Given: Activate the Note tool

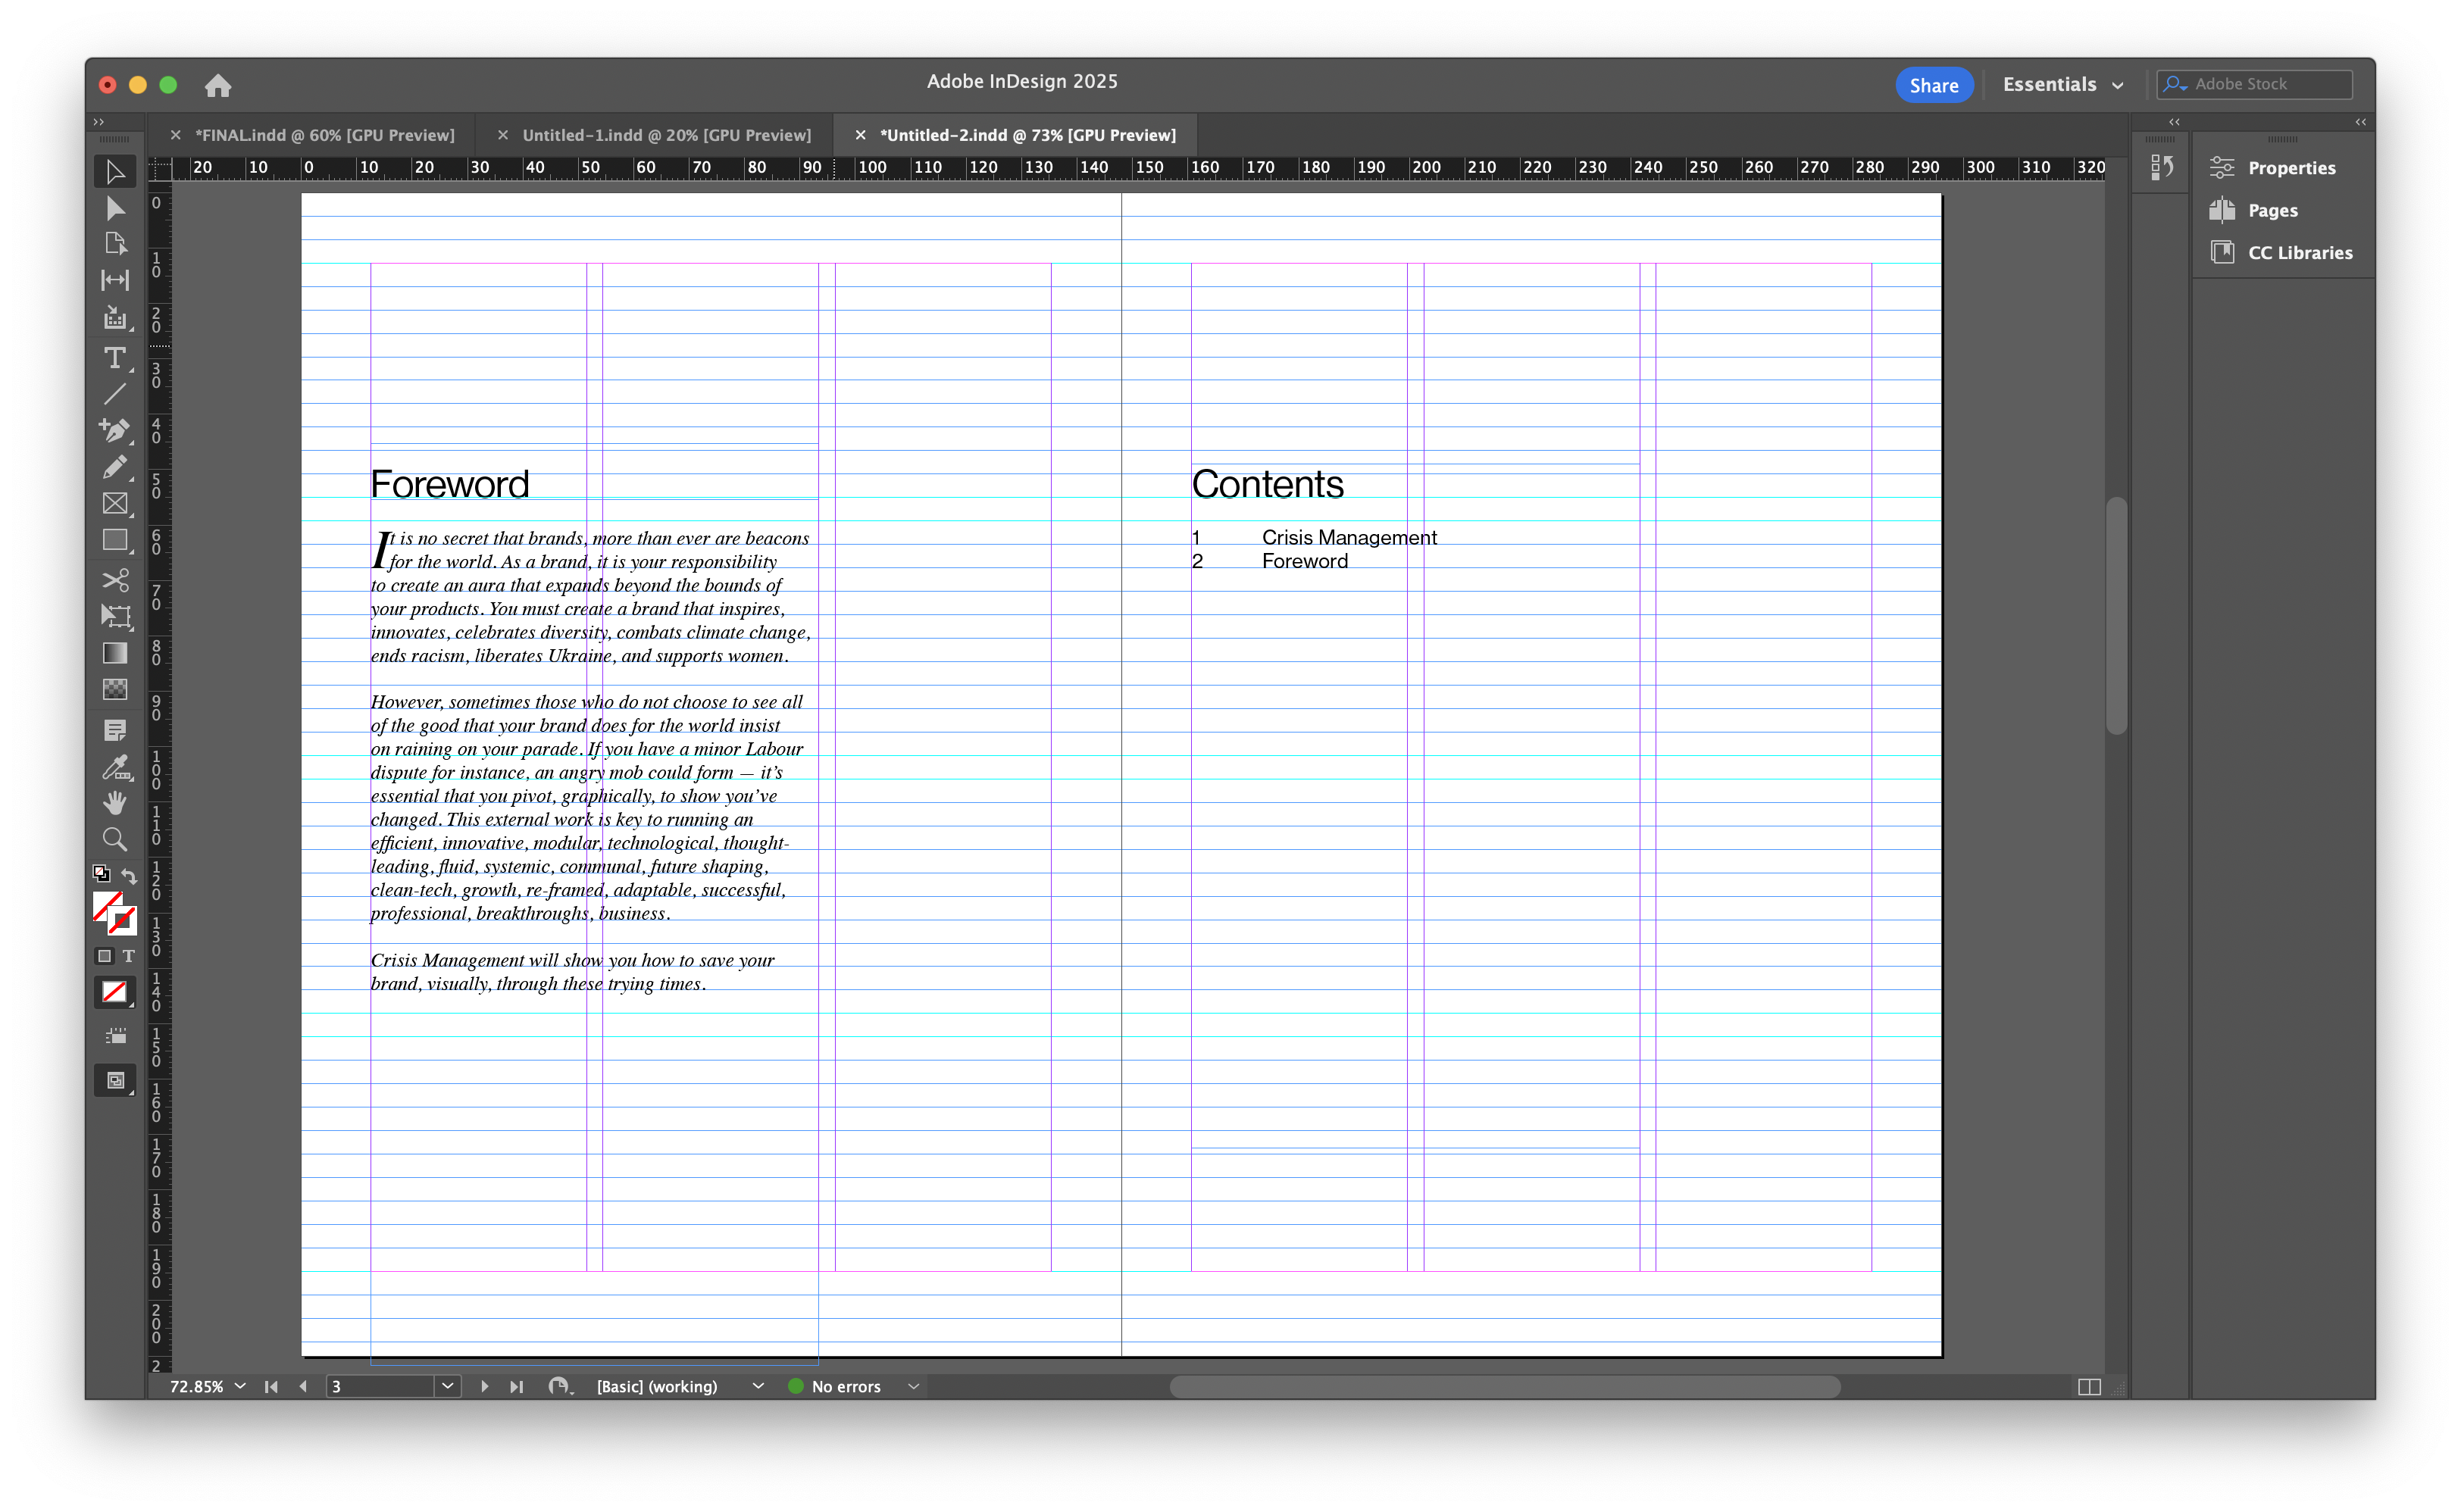Looking at the screenshot, I should click(115, 730).
